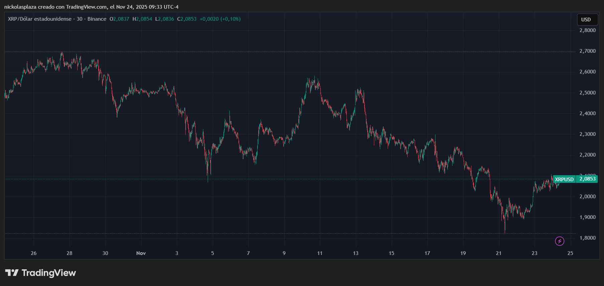Select the low value L2,0836

(165, 19)
